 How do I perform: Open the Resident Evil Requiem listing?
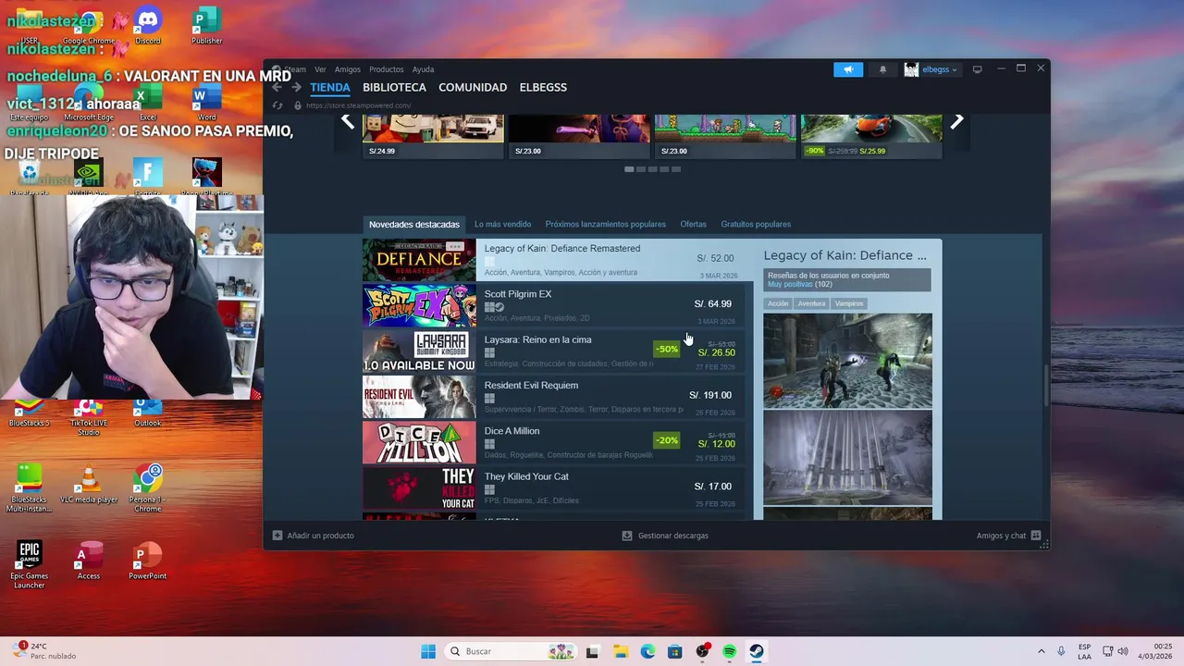pyautogui.click(x=553, y=397)
